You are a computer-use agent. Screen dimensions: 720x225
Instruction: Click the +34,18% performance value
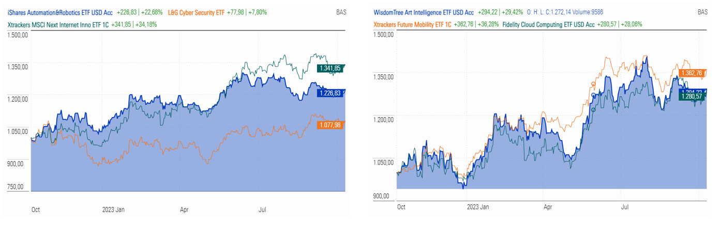[145, 24]
